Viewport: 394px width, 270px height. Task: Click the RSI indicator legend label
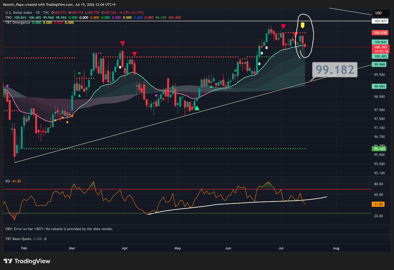click(8, 181)
